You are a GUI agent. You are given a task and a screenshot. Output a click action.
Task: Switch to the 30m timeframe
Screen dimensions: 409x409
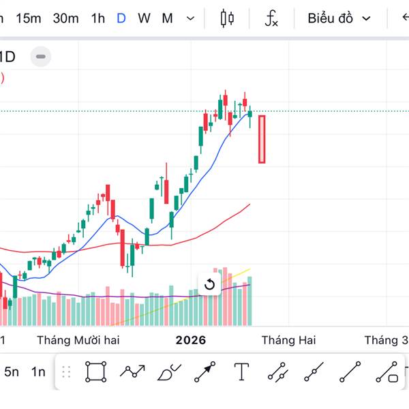65,18
